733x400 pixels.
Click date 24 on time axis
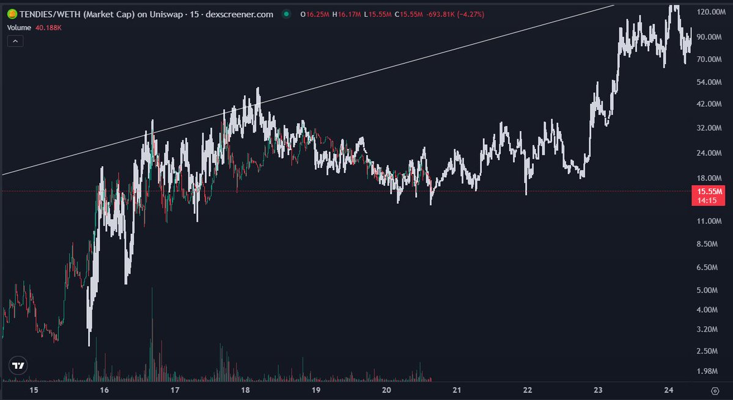tap(668, 390)
